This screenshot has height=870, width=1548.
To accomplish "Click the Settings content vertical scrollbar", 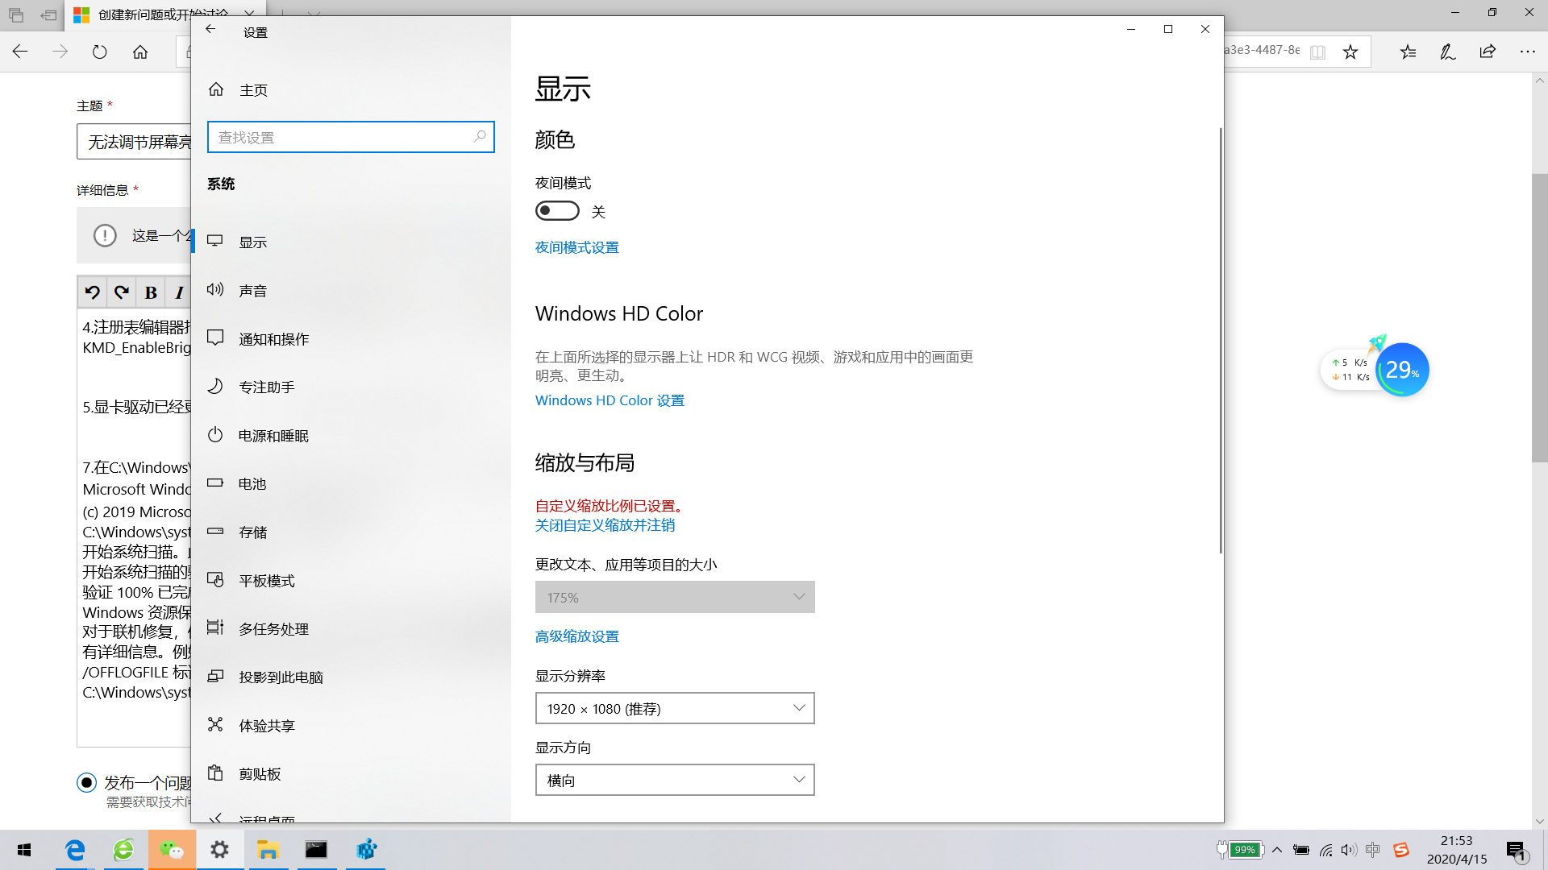I will coord(1220,338).
